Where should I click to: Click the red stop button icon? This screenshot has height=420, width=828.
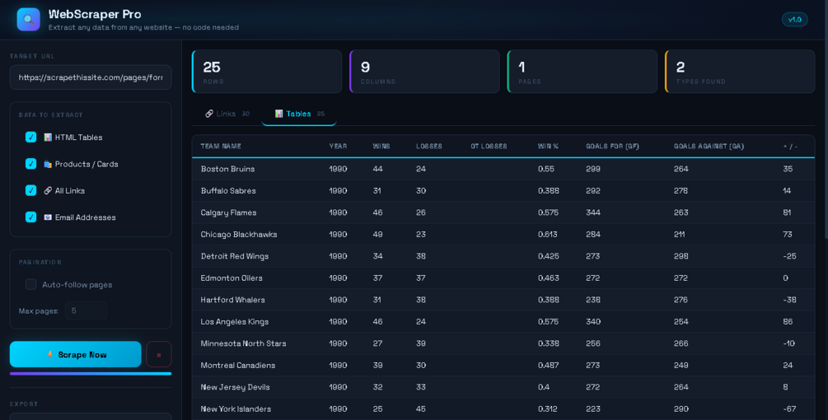[x=159, y=355]
